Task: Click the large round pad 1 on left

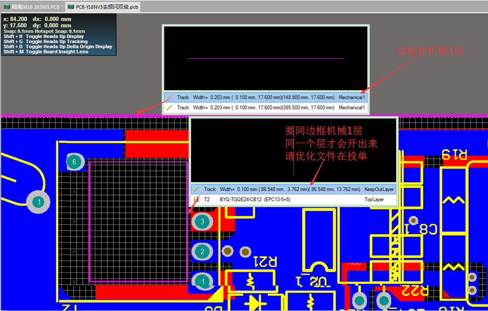Action: 39,202
